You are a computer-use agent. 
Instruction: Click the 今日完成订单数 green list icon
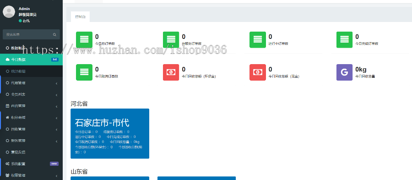click(344, 40)
